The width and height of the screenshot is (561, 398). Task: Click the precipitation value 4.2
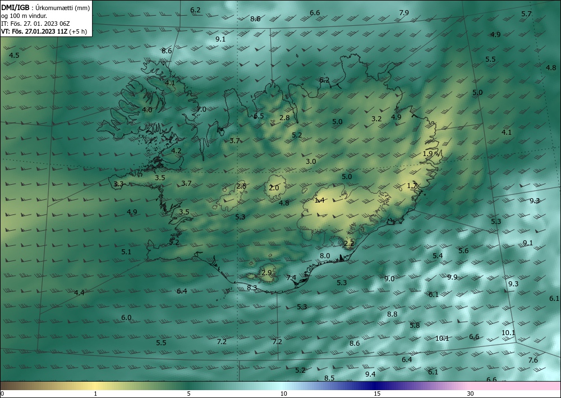tap(176, 150)
